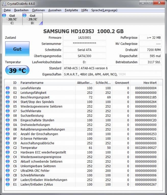The image size is (167, 195).
Task: Close the CrystalDiskInfo window
Action: [159, 3]
